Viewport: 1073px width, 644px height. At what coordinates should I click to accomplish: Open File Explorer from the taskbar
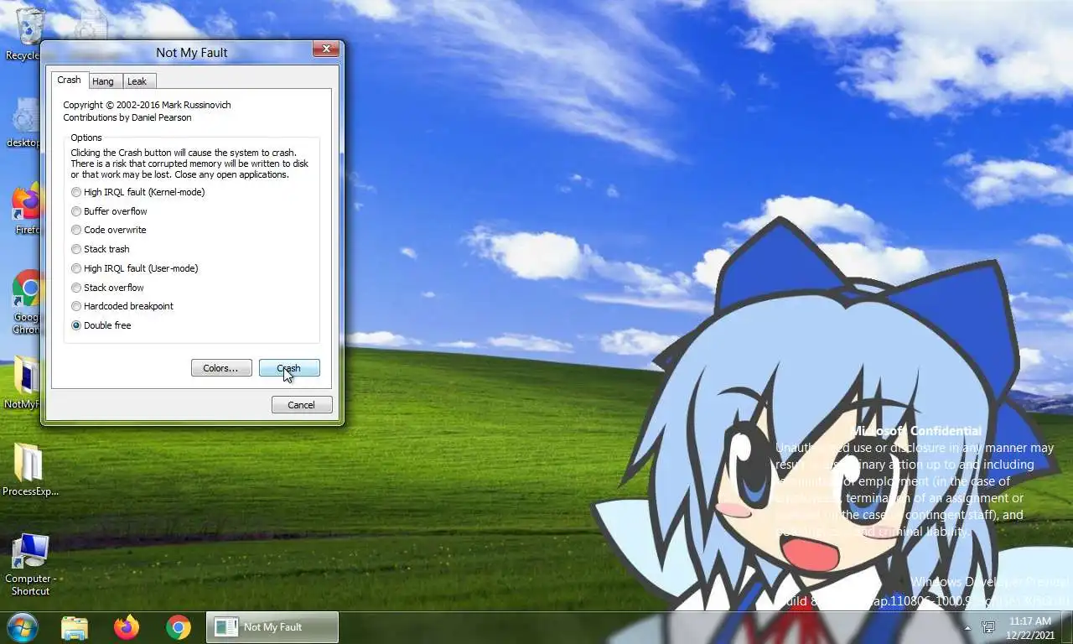[x=75, y=627]
